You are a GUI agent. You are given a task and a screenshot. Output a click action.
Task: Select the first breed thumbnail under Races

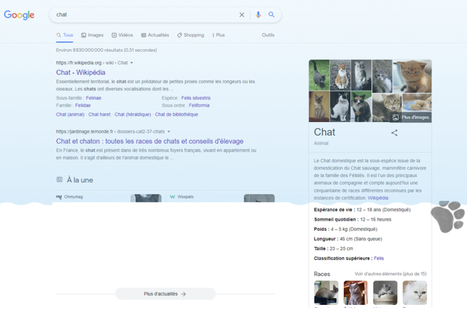tap(326, 293)
